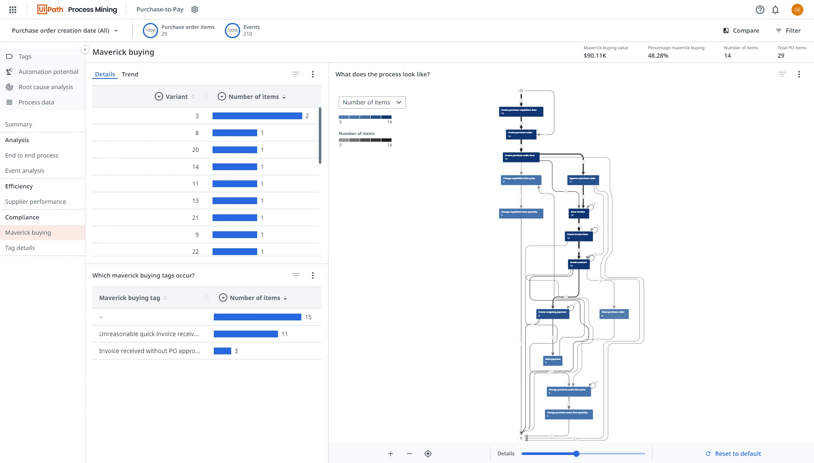Open the help question mark icon

pos(760,9)
